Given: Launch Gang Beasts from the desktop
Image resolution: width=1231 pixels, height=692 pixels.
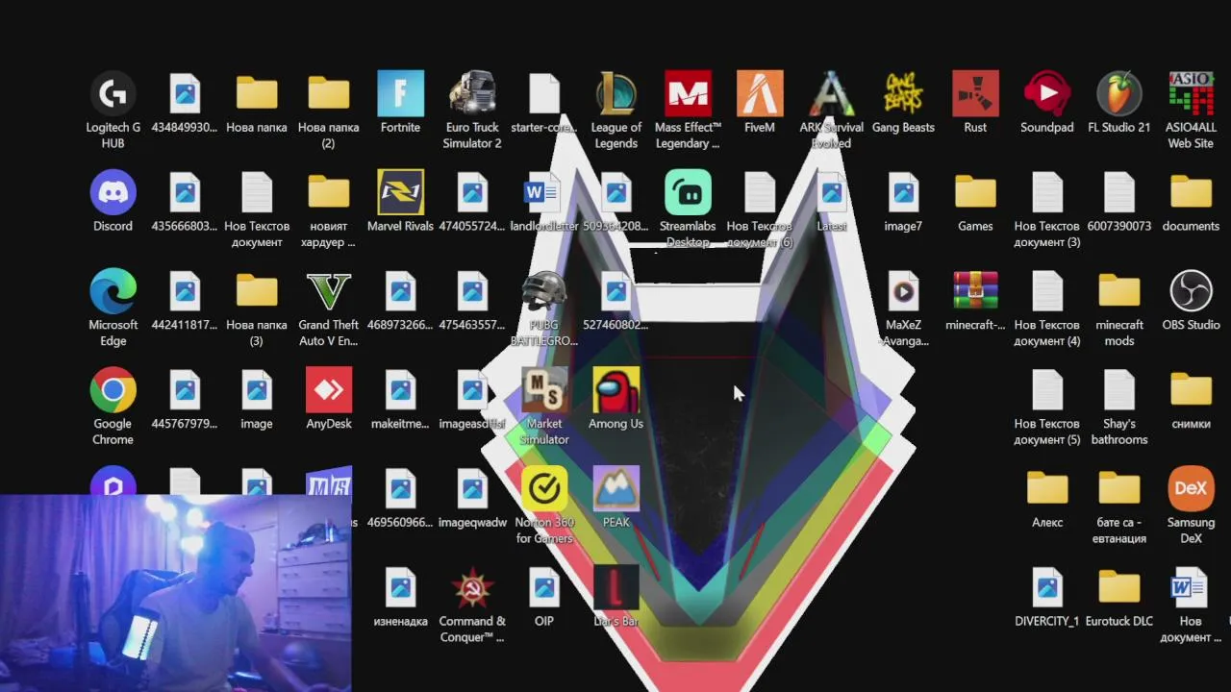Looking at the screenshot, I should point(903,102).
